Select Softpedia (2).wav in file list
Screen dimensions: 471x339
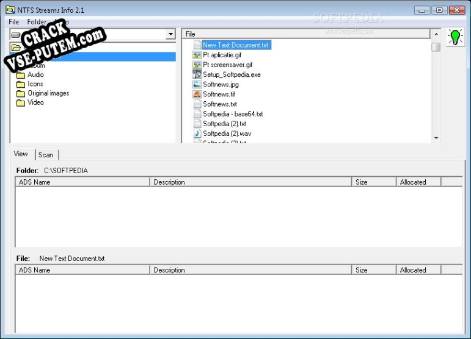(x=227, y=134)
